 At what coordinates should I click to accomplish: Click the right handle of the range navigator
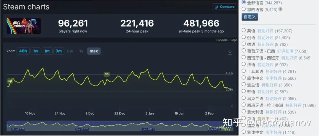(232, 126)
